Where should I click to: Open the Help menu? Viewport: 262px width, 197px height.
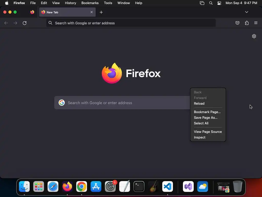click(138, 3)
